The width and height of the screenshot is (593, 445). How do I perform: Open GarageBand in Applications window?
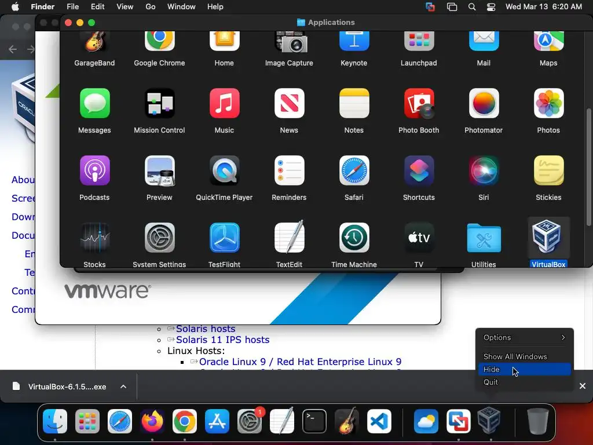pos(94,42)
